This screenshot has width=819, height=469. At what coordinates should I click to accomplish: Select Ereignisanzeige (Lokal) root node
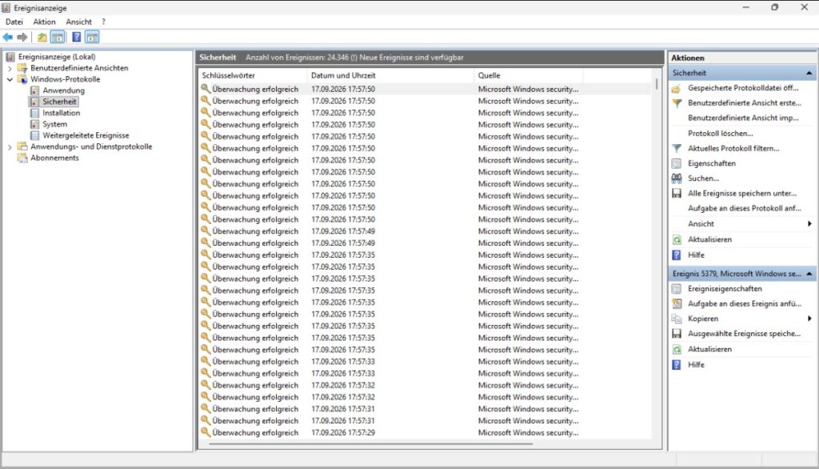57,57
